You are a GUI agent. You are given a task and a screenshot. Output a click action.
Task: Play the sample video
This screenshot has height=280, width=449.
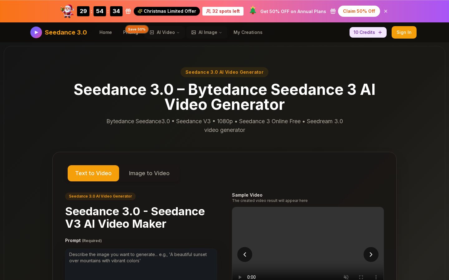tap(240, 277)
